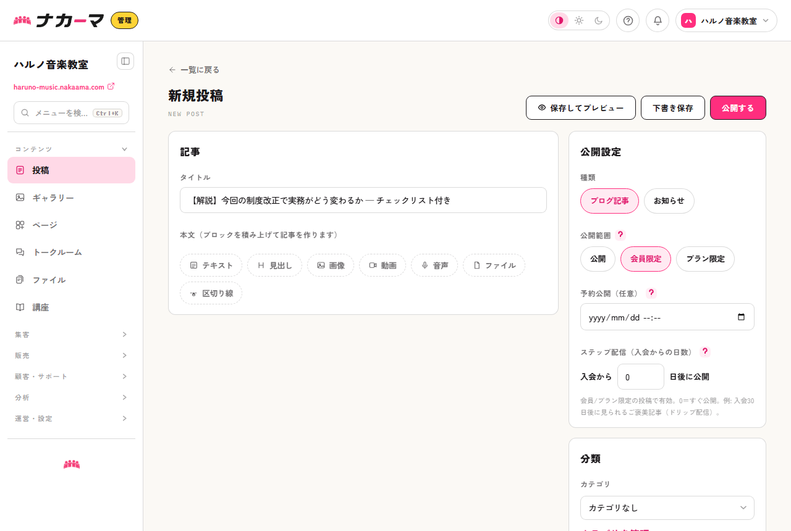Expand the 販売 section
This screenshot has height=531, width=791.
click(71, 355)
